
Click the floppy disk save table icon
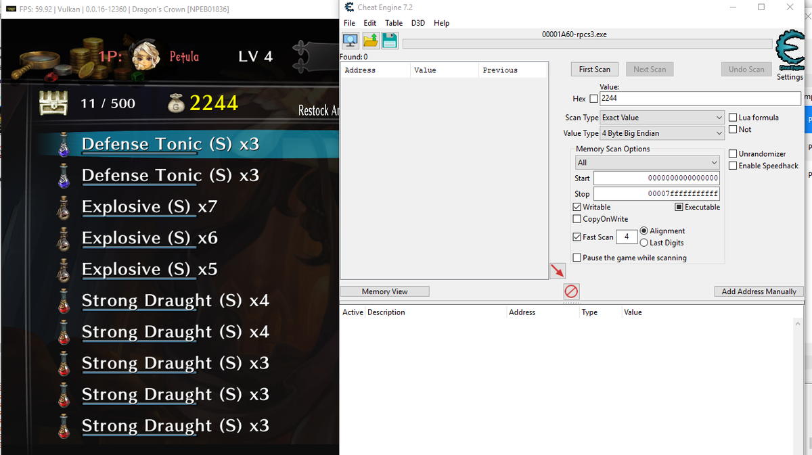[x=389, y=41]
